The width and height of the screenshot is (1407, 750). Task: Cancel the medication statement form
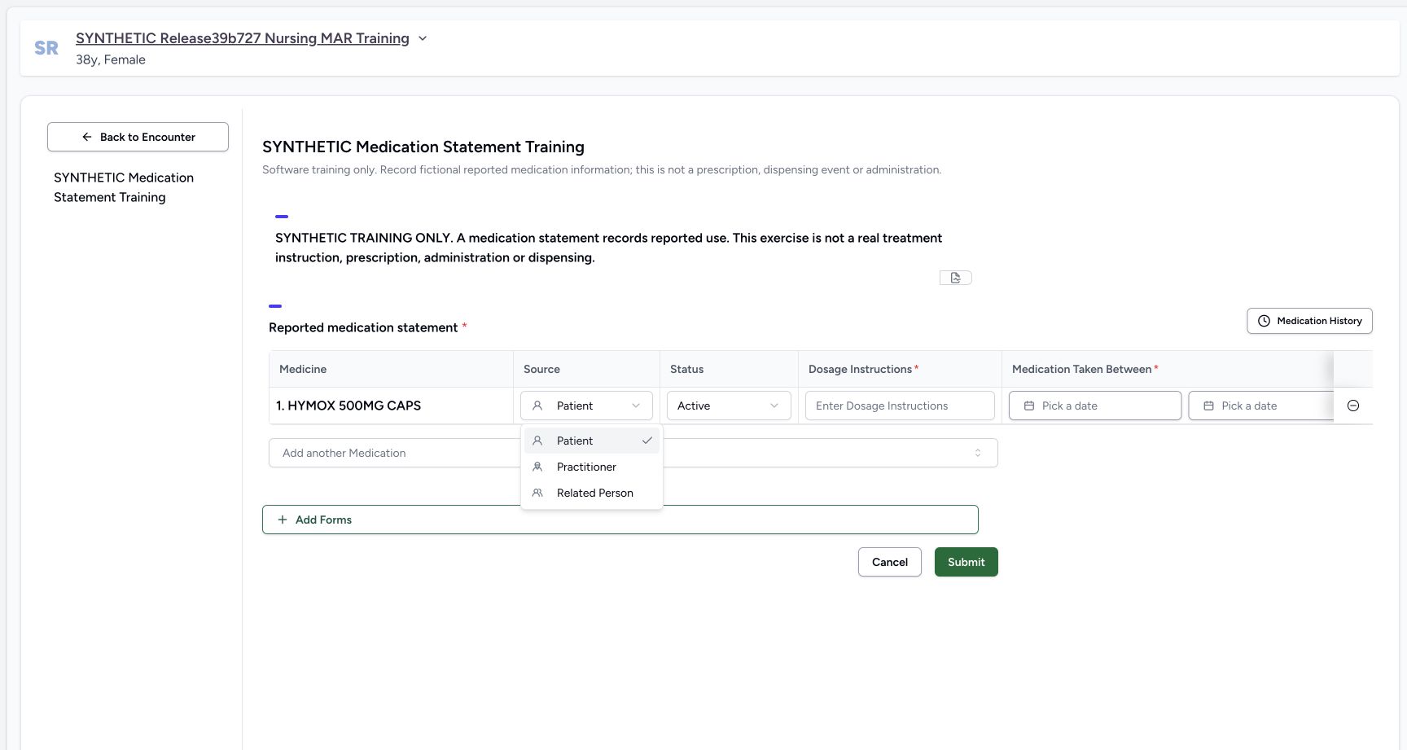coord(889,562)
